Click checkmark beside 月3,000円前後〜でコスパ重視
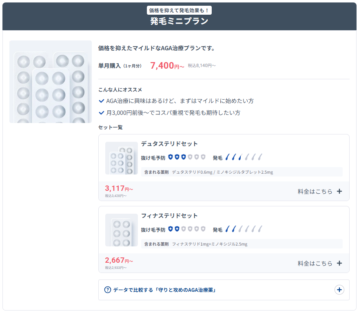Image resolution: width=359 pixels, height=313 pixels. [102, 112]
